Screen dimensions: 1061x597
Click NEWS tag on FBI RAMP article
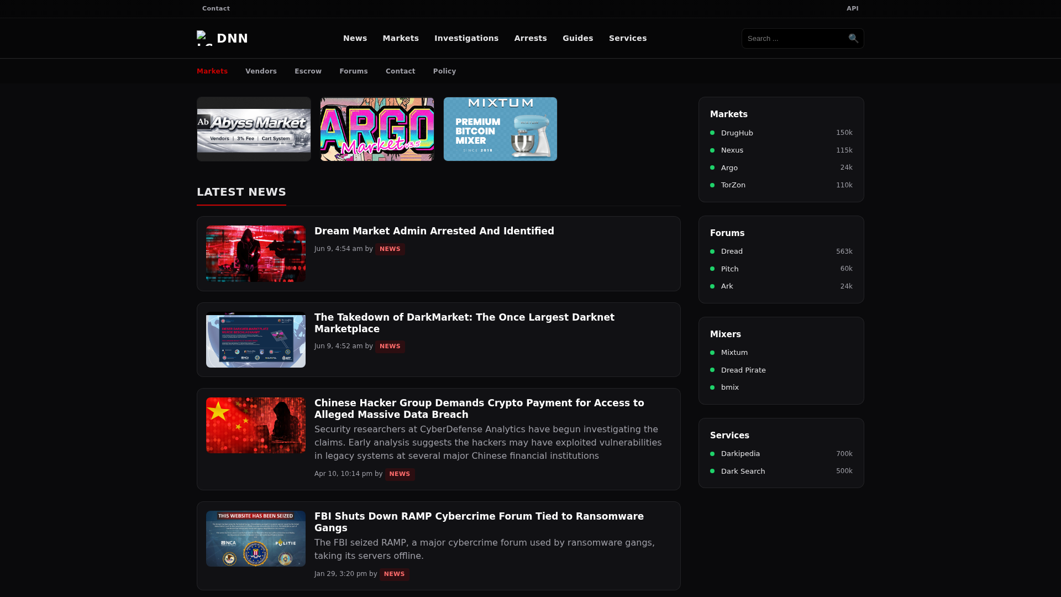(395, 574)
